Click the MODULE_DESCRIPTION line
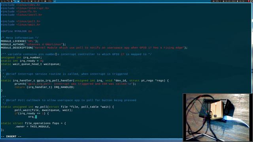 94,48
